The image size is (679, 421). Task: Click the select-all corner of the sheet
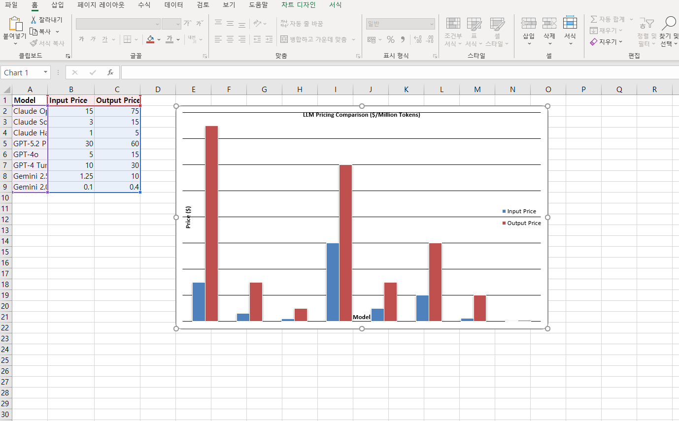(6, 89)
